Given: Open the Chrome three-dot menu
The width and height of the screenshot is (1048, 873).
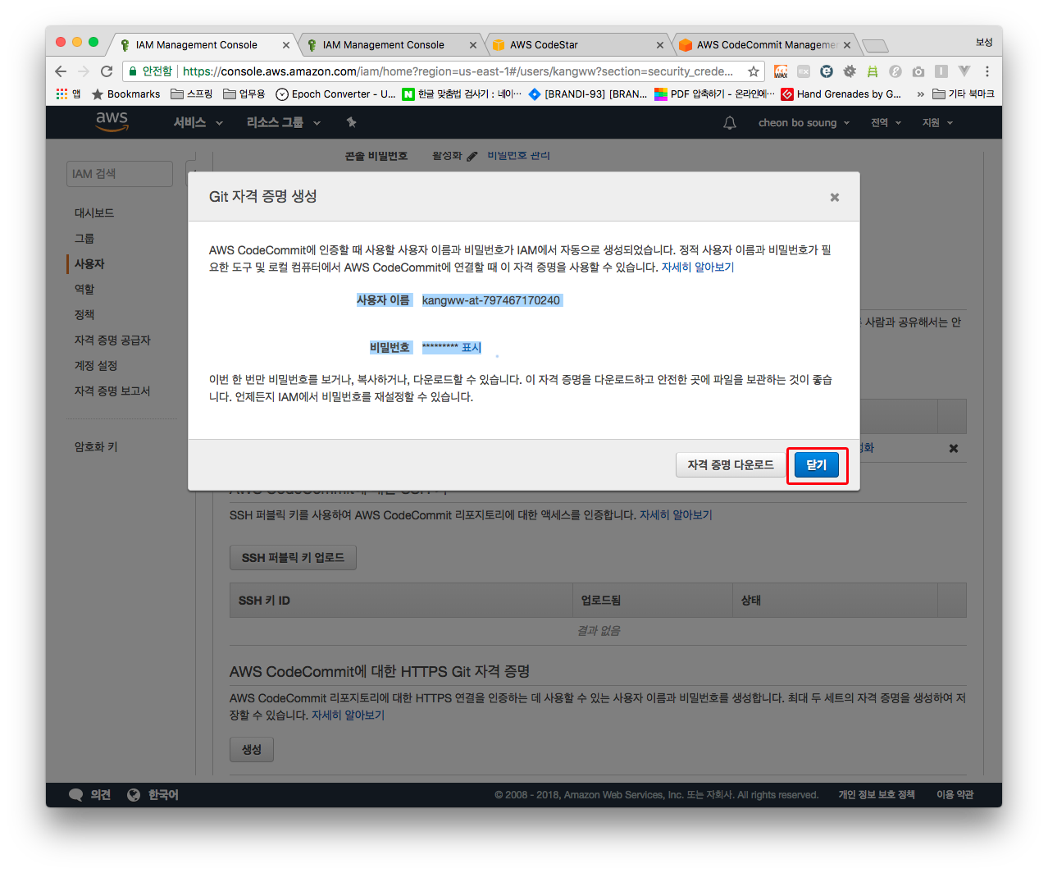Looking at the screenshot, I should (x=987, y=71).
